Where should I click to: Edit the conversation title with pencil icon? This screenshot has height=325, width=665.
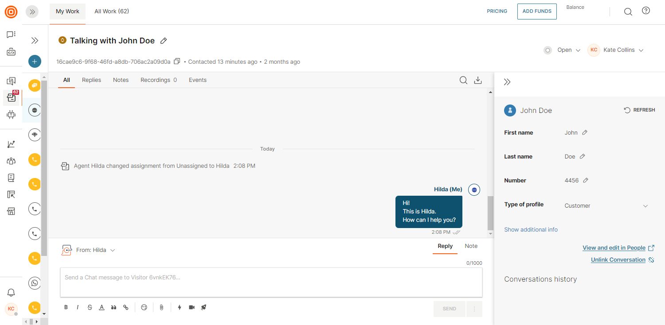pyautogui.click(x=164, y=41)
